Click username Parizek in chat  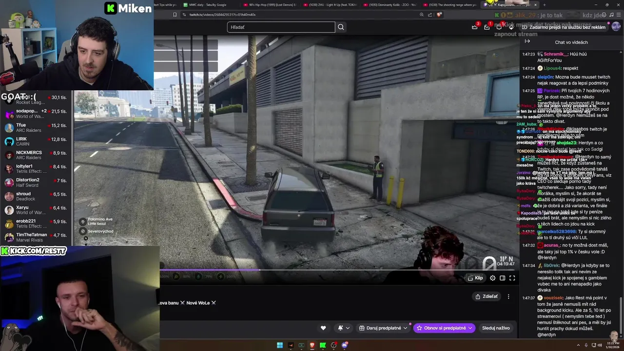tap(552, 91)
